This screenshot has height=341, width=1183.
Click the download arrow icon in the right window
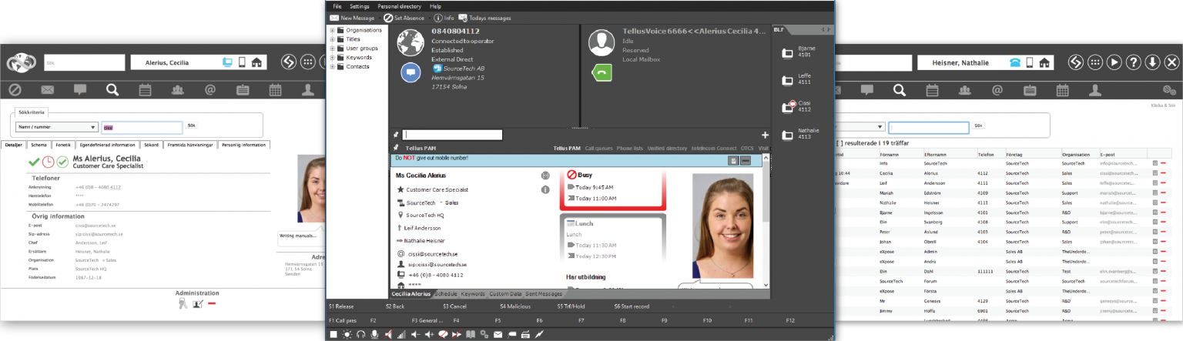(x=1153, y=62)
